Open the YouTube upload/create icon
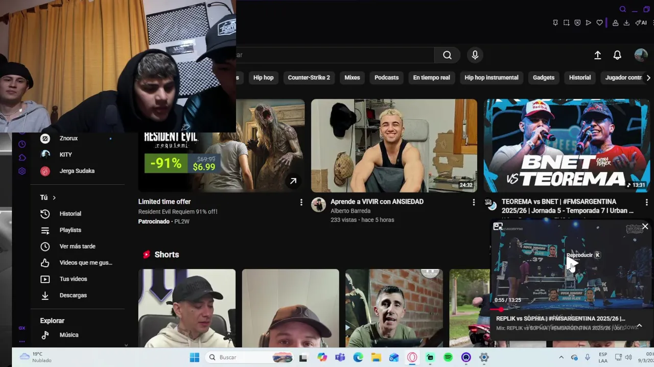Image resolution: width=654 pixels, height=367 pixels. (x=597, y=55)
